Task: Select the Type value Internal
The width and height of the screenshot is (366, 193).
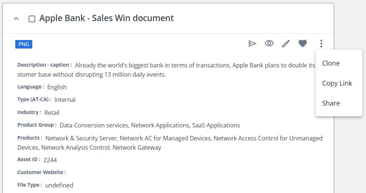Action: click(x=65, y=100)
